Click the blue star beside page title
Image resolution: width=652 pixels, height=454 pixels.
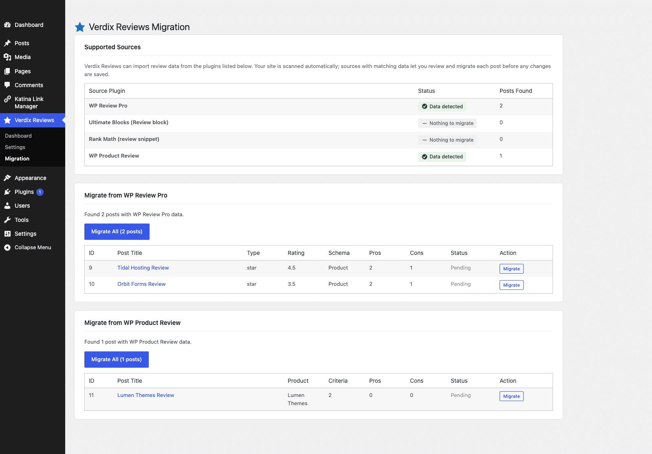pos(80,27)
